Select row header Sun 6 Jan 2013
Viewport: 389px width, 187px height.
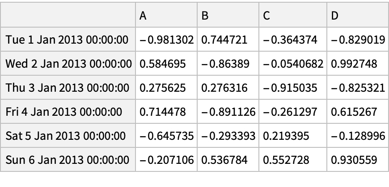[68, 159]
